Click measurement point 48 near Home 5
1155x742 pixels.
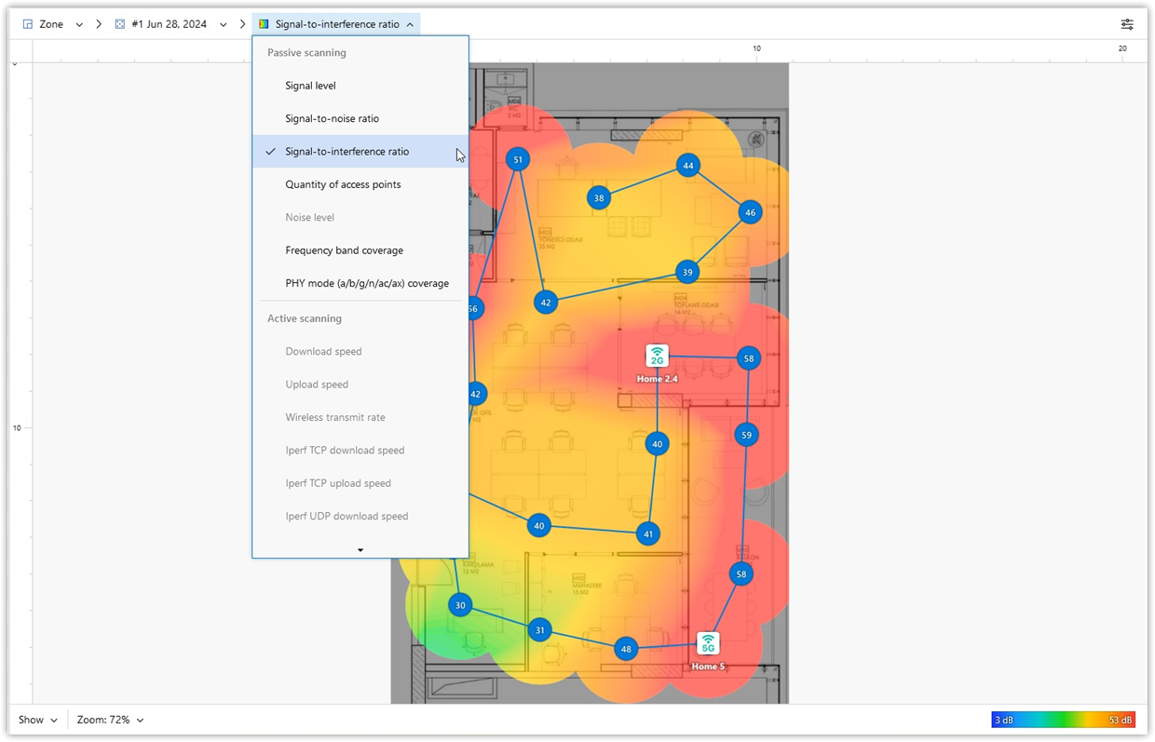(x=626, y=649)
